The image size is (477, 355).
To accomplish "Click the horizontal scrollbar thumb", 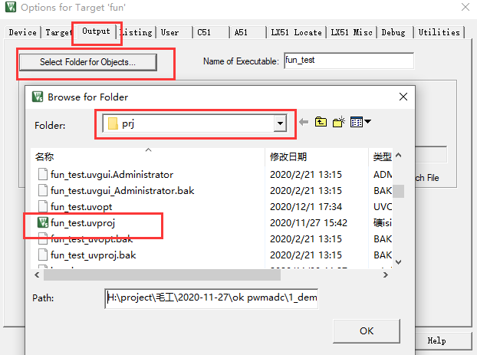I will point(162,275).
